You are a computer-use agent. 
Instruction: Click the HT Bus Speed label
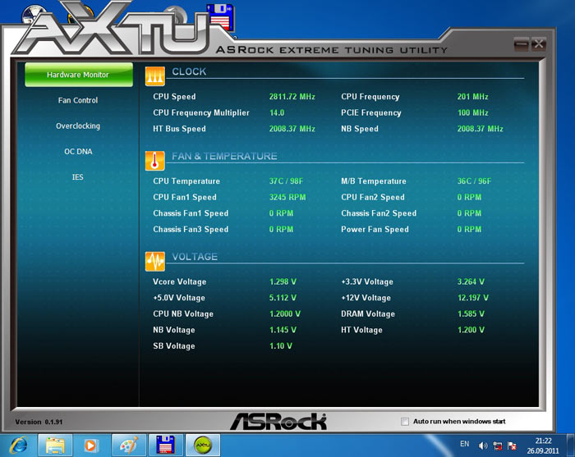[179, 129]
